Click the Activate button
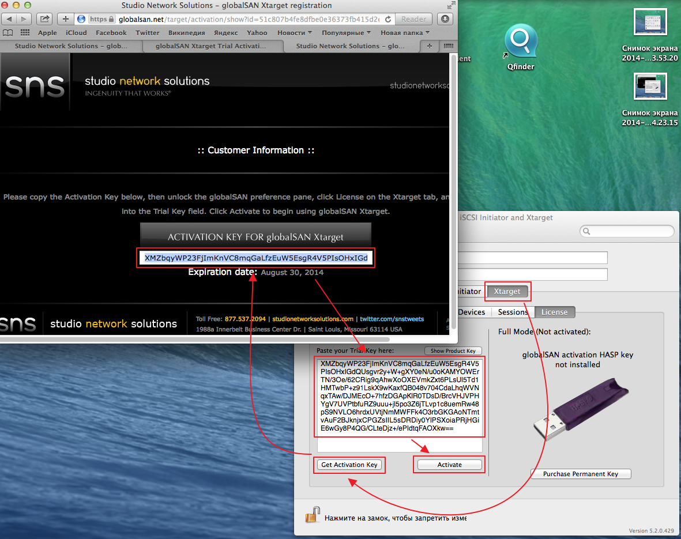 click(x=449, y=465)
